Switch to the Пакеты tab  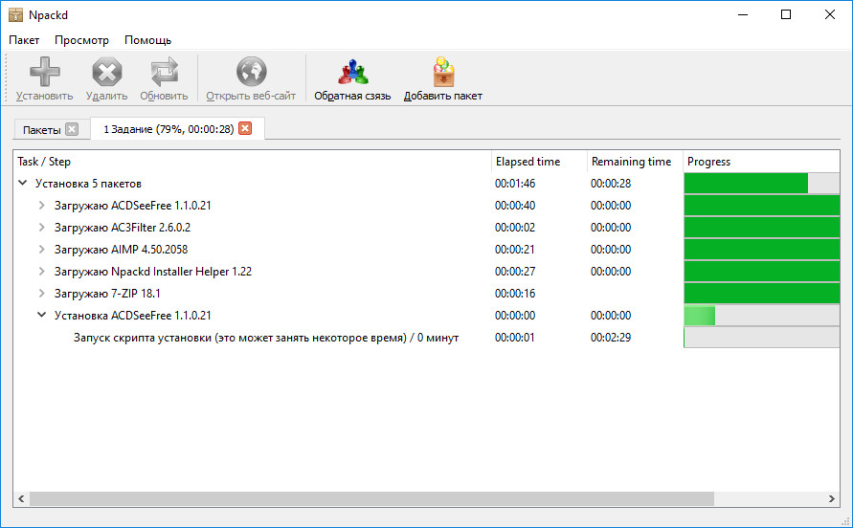[x=41, y=130]
